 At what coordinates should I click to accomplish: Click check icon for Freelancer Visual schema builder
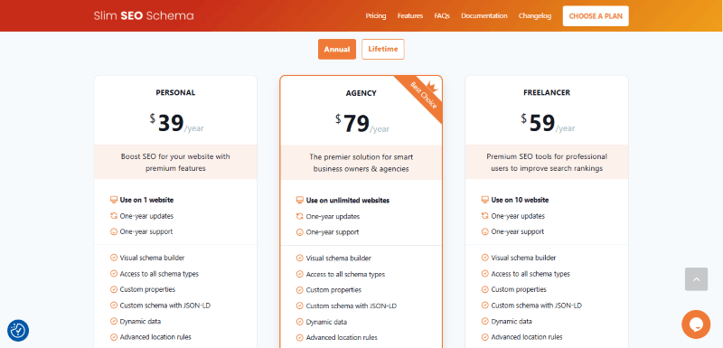tap(485, 258)
